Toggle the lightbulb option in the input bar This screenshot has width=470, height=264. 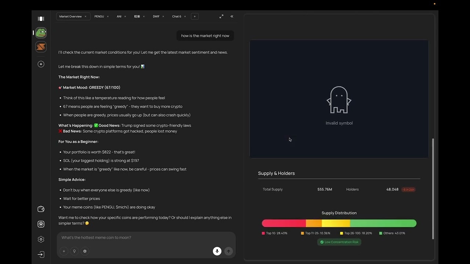click(x=74, y=251)
